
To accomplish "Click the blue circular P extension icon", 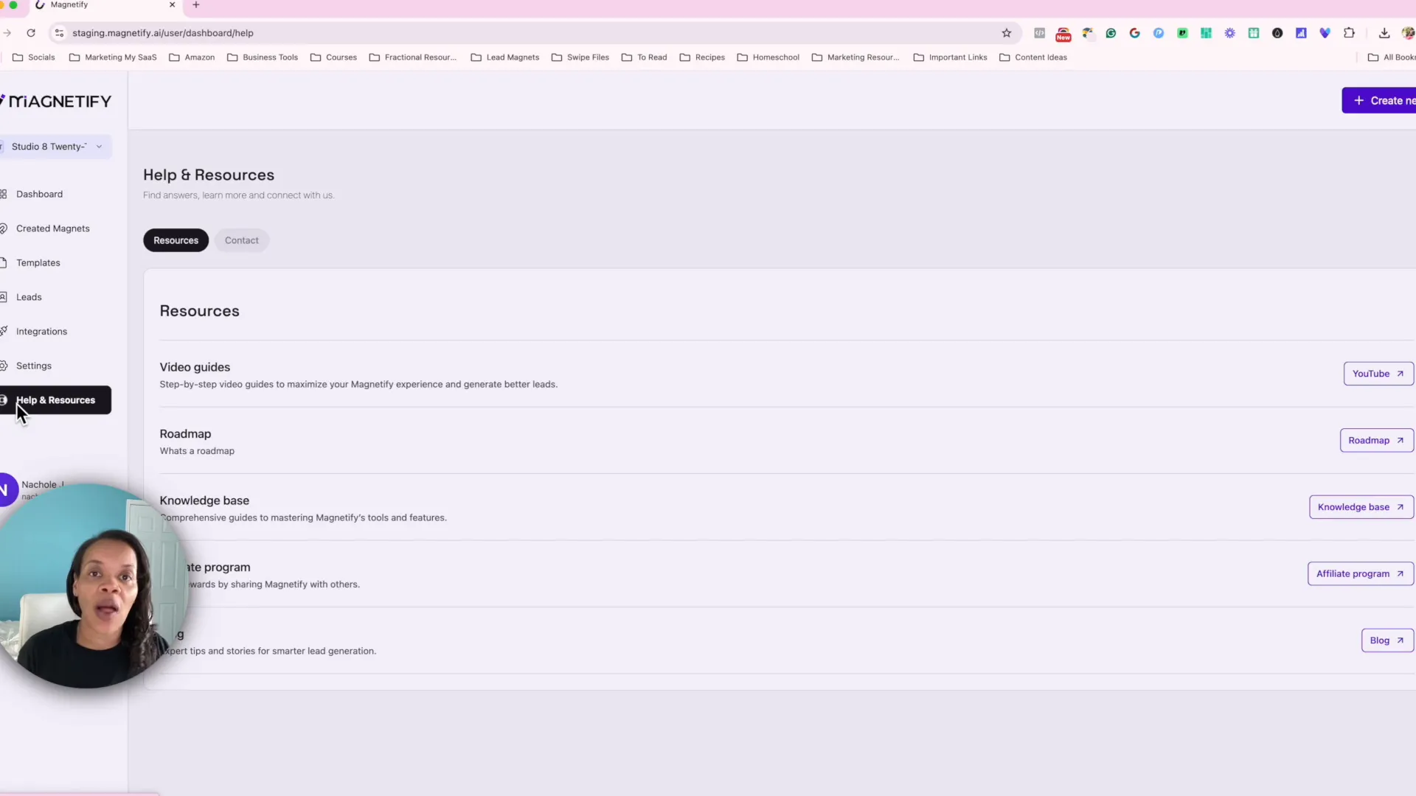I will [x=1158, y=33].
